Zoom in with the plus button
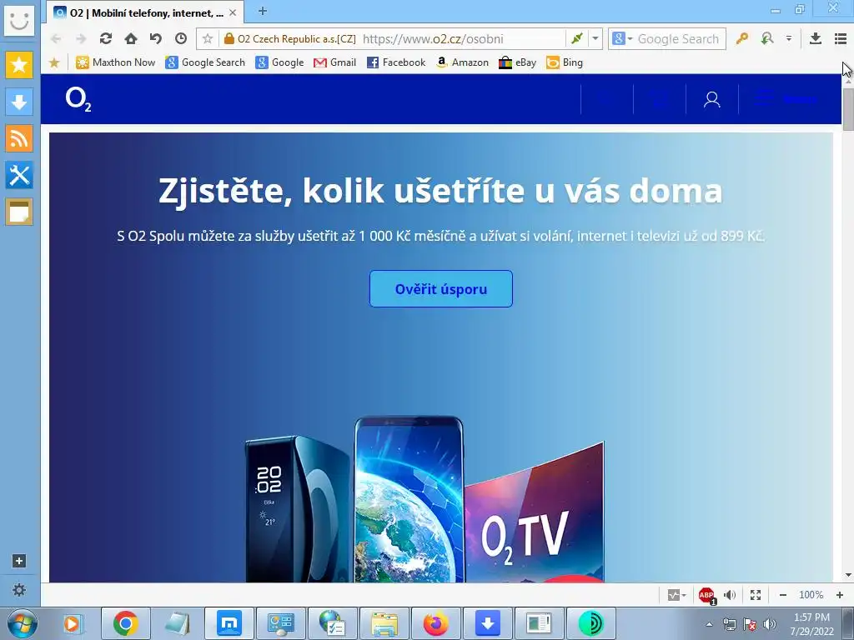 coord(840,595)
